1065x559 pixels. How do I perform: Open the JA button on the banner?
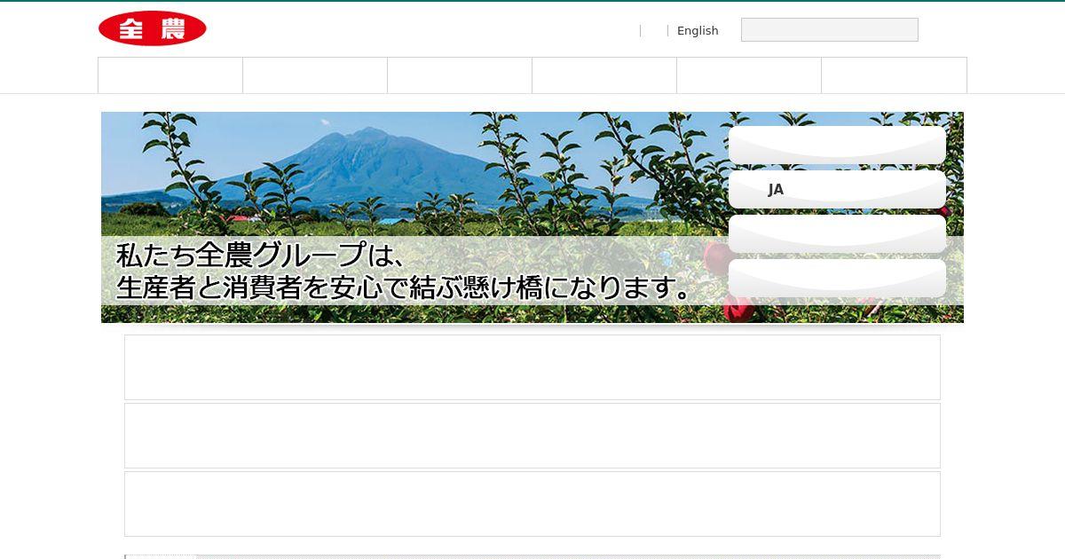coord(837,189)
